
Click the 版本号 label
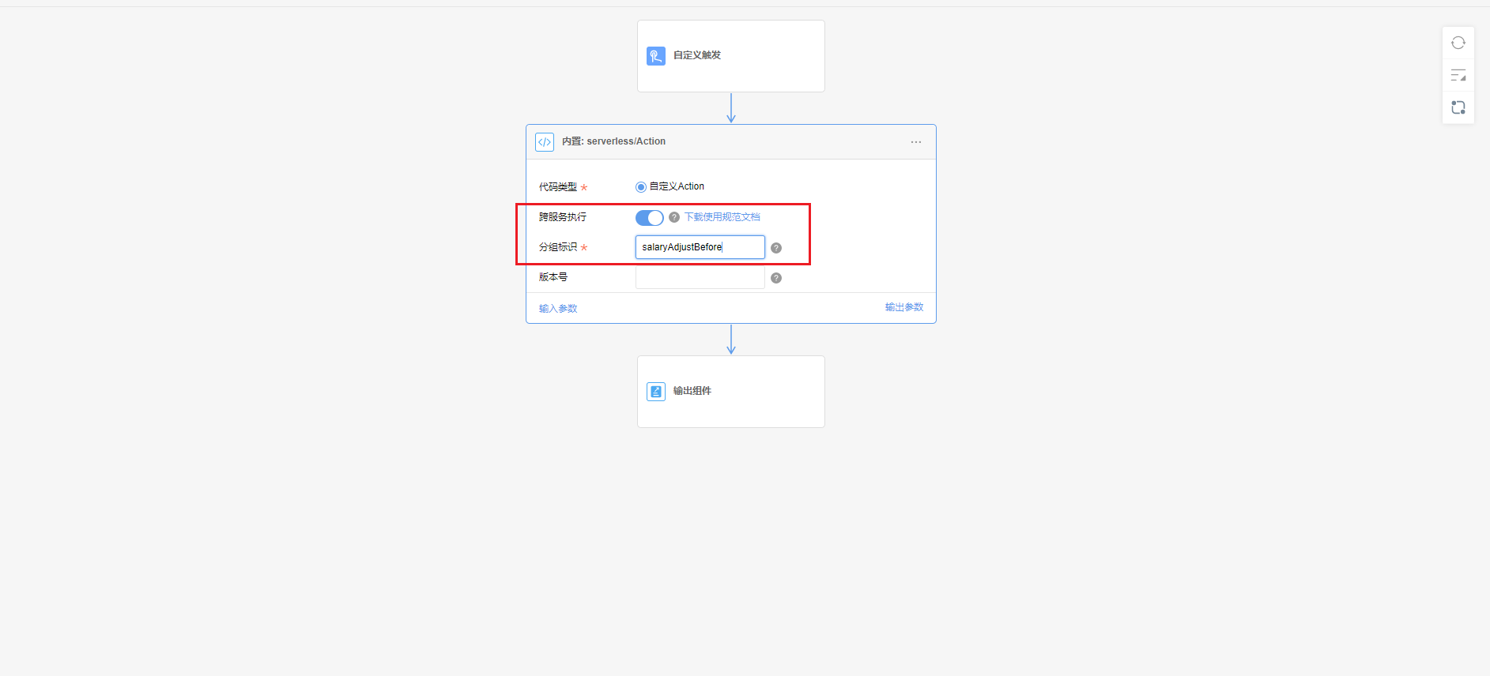point(553,277)
